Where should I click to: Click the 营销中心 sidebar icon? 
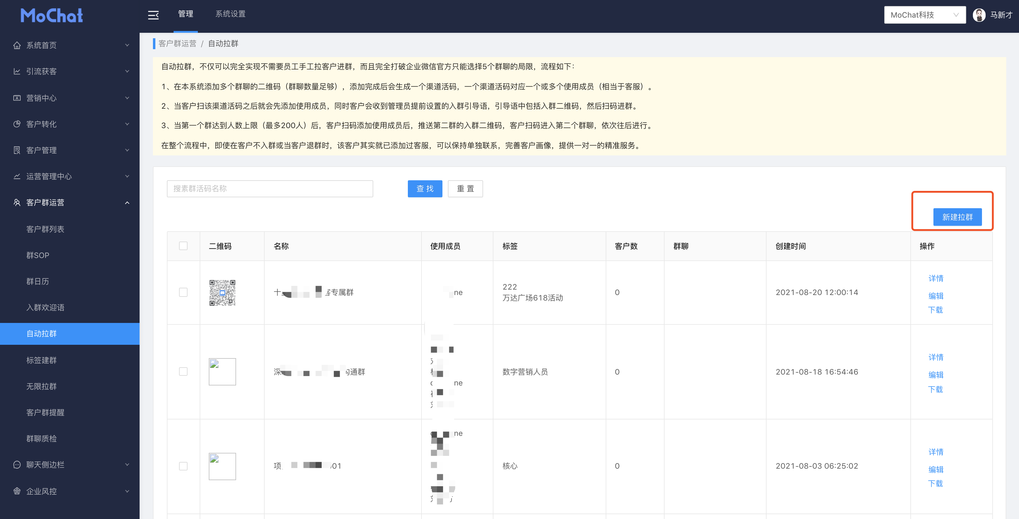coord(17,98)
